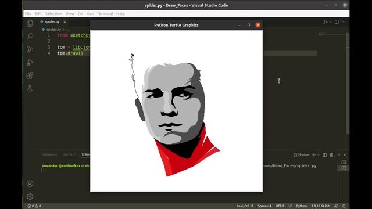The image size is (372, 209).
Task: Open the Accounts icon menu
Action: pyautogui.click(x=30, y=183)
